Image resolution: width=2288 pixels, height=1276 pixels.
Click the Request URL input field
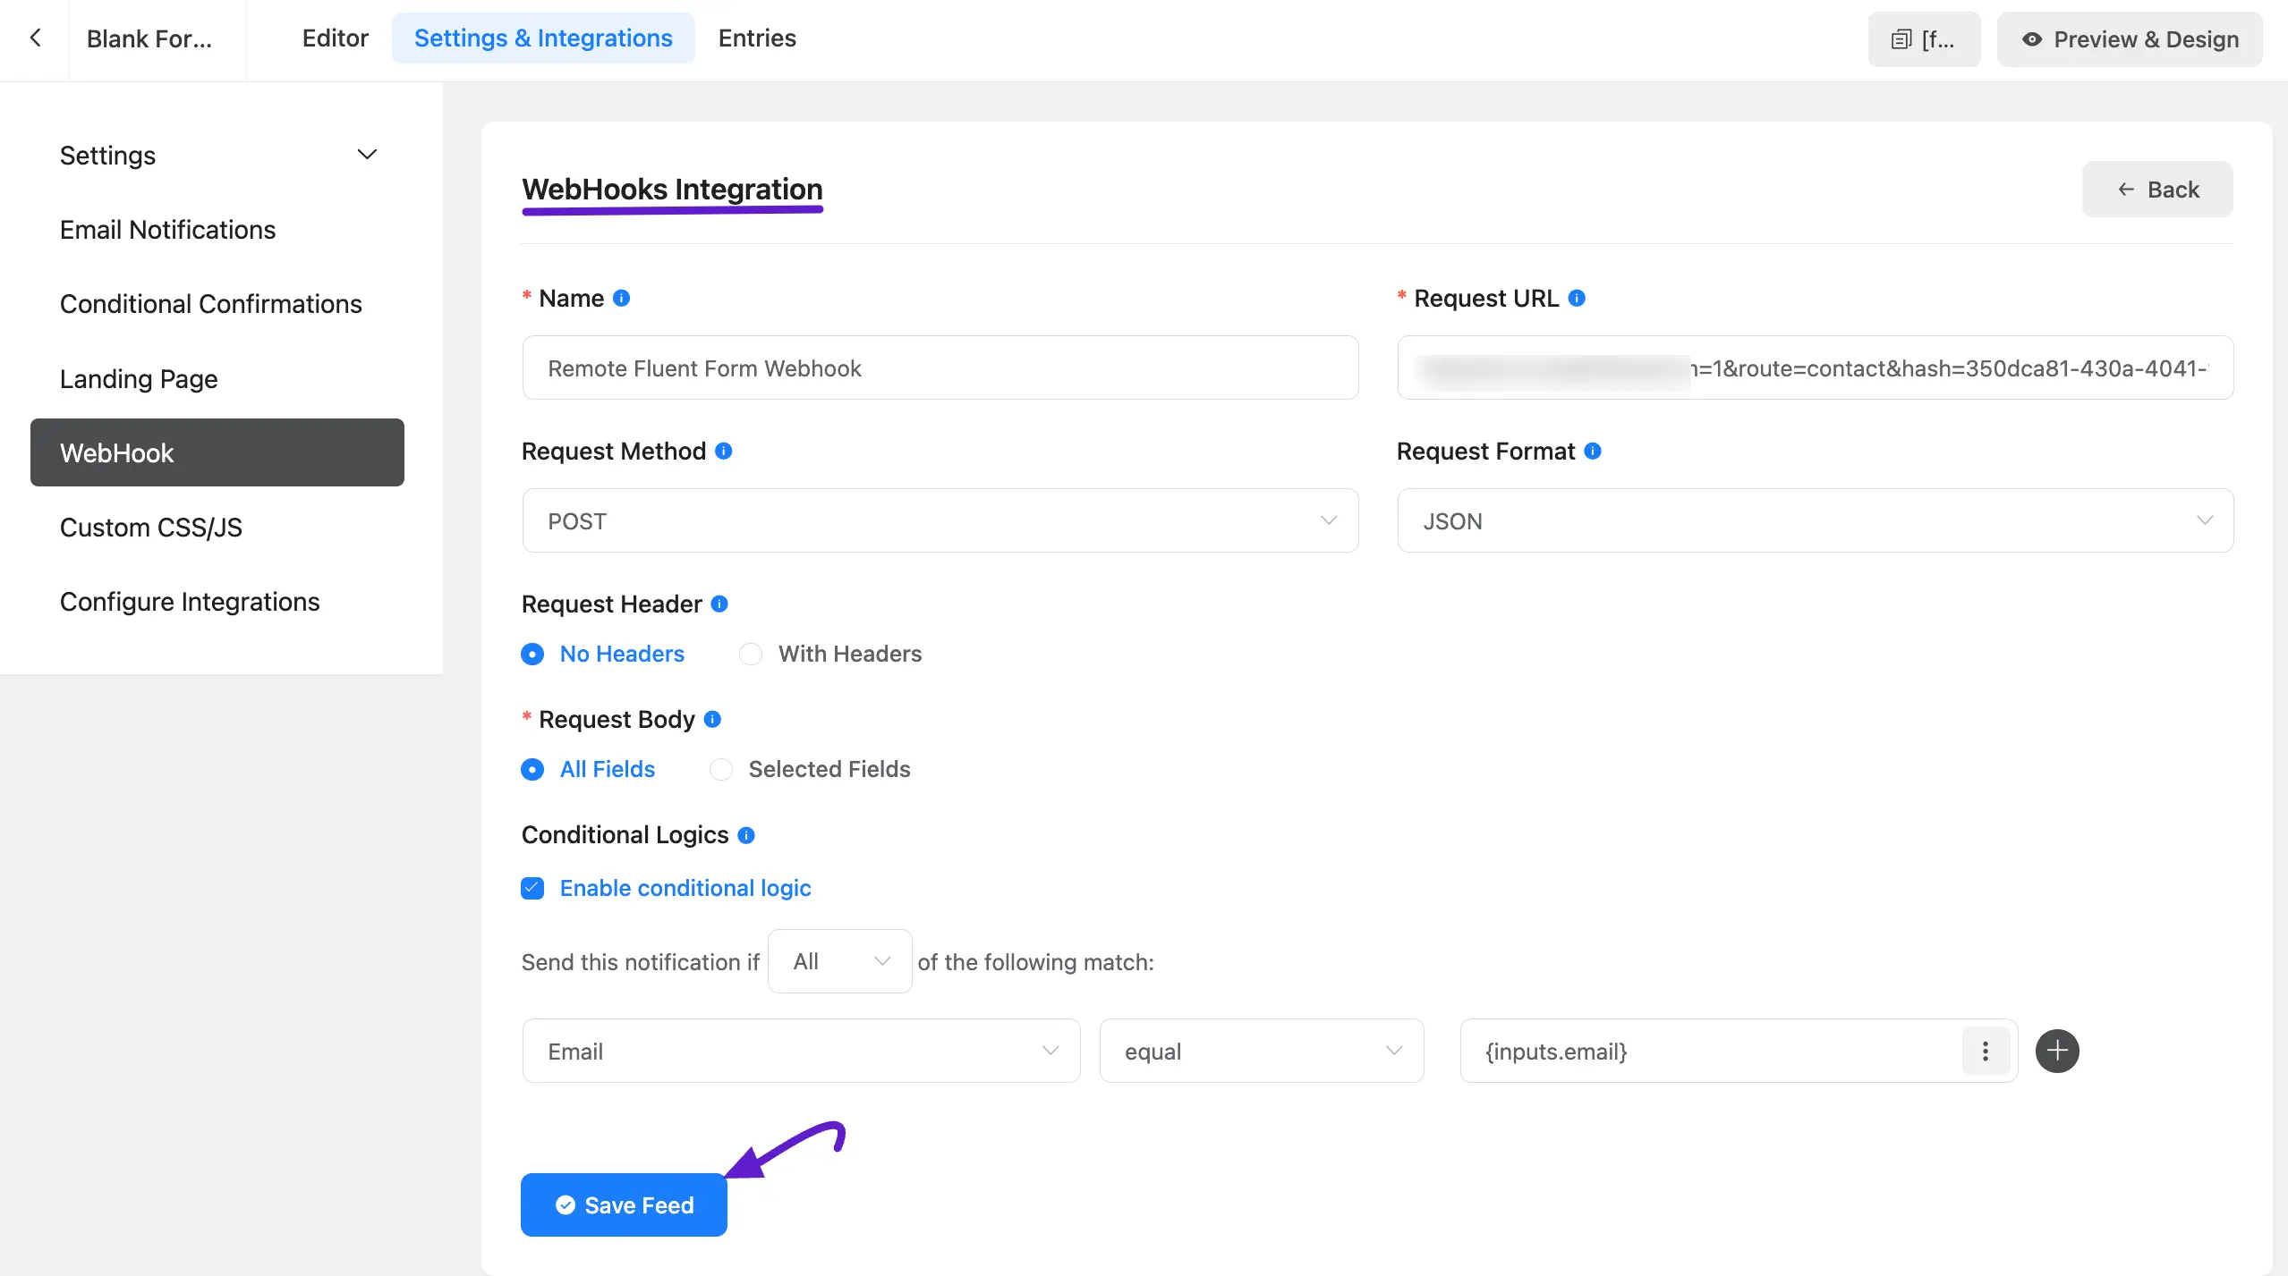[1816, 368]
